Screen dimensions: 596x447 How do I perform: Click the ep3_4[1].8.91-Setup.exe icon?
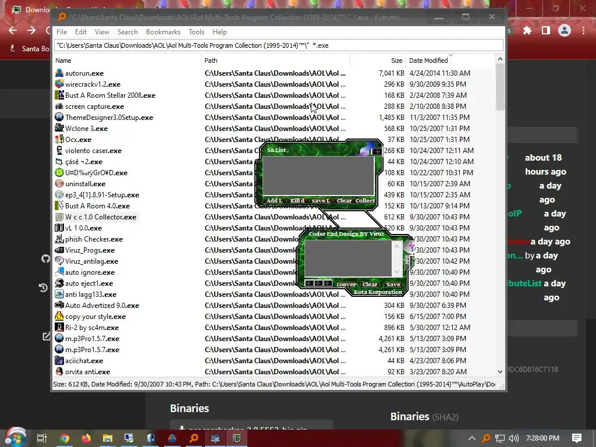(x=59, y=194)
